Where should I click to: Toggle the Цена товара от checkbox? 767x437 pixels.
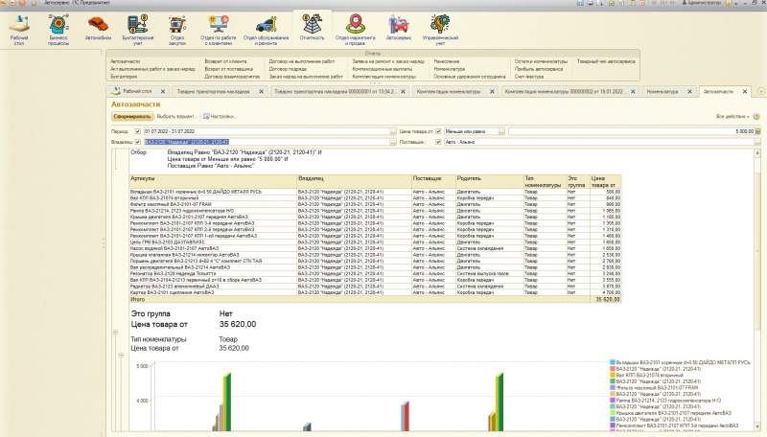point(438,131)
